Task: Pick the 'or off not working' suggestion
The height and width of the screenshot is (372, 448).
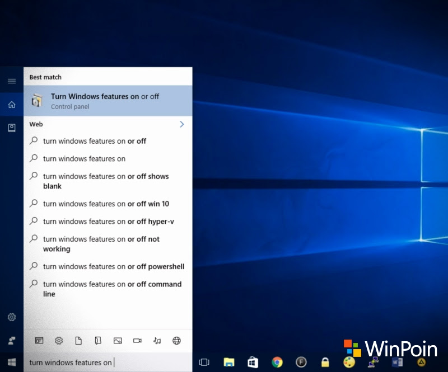Action: (108, 244)
